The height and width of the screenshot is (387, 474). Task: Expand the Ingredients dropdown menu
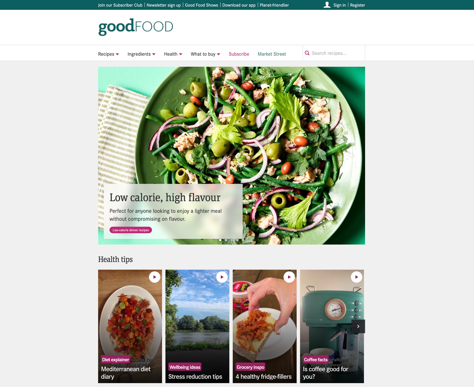[141, 54]
